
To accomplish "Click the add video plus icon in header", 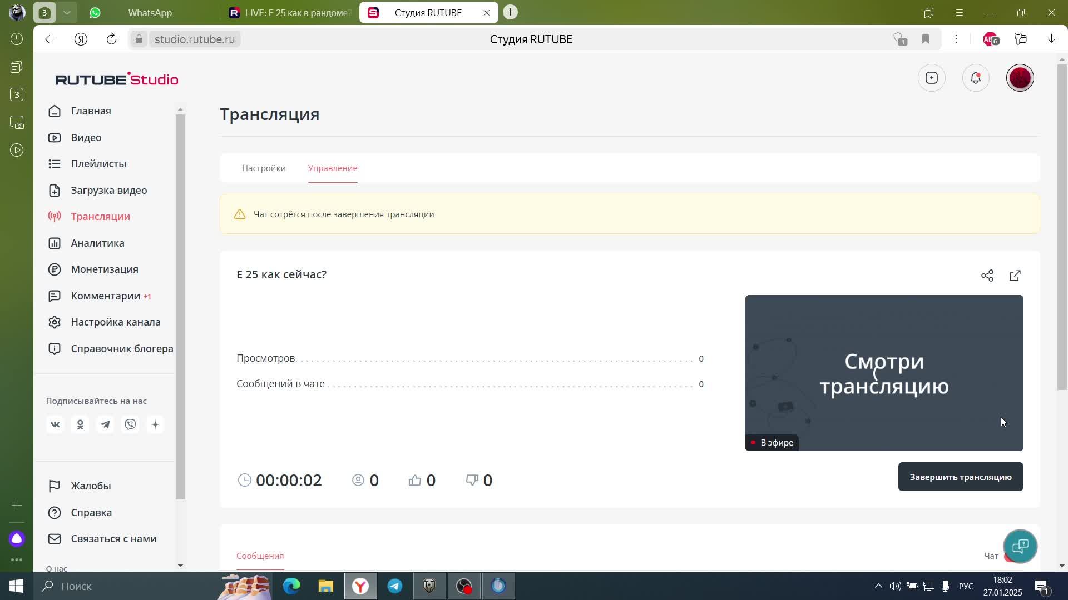I will coord(932,78).
